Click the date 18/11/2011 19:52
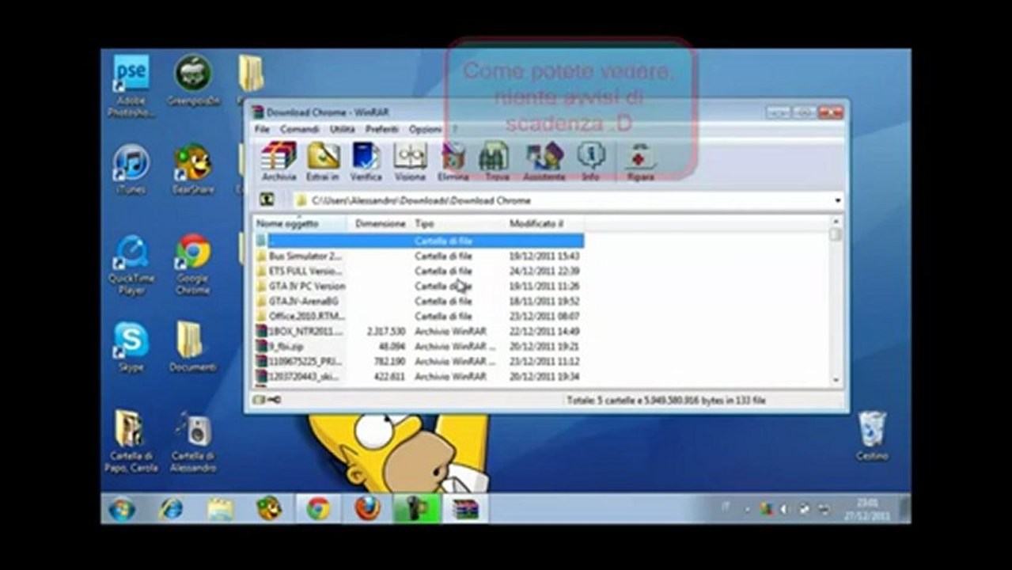Image resolution: width=1012 pixels, height=570 pixels. pos(544,301)
